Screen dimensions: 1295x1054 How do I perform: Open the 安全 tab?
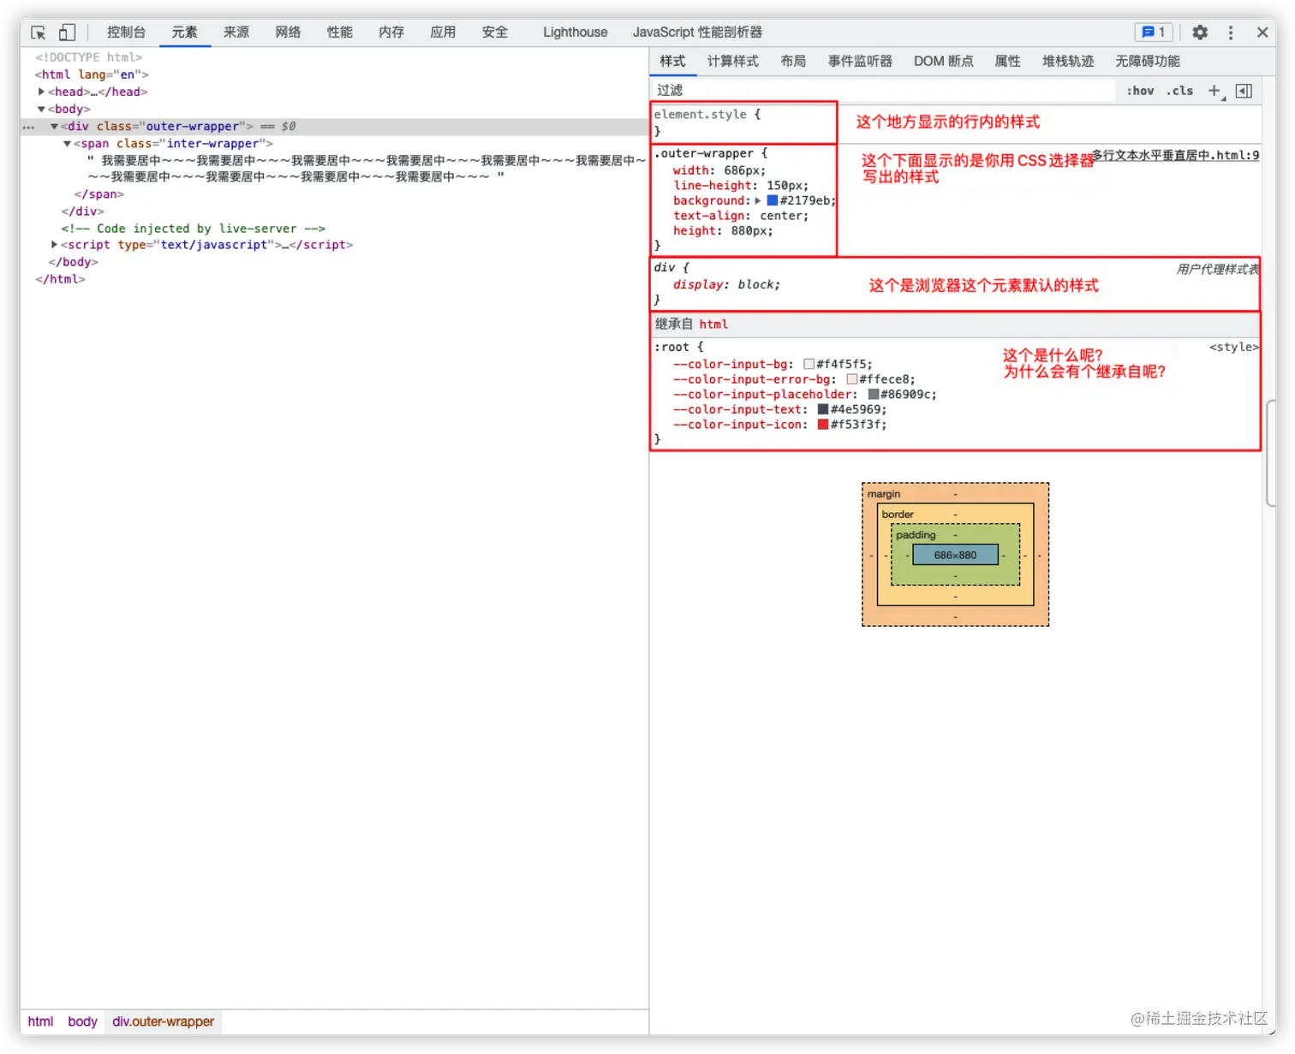[x=495, y=33]
